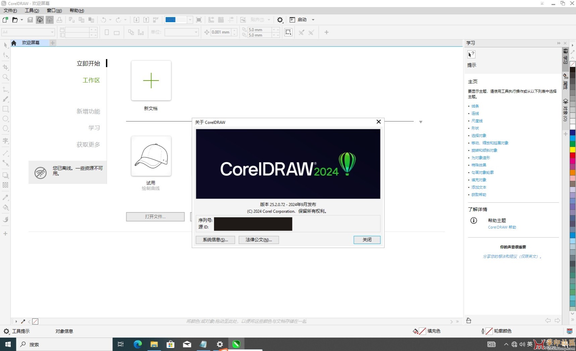Image resolution: width=576 pixels, height=351 pixels.
Task: Select 新增功能 in welcome sidebar
Action: pos(88,111)
